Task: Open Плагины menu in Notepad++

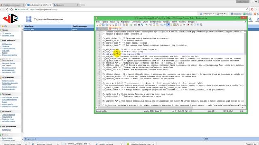Action: pyautogui.click(x=183, y=22)
